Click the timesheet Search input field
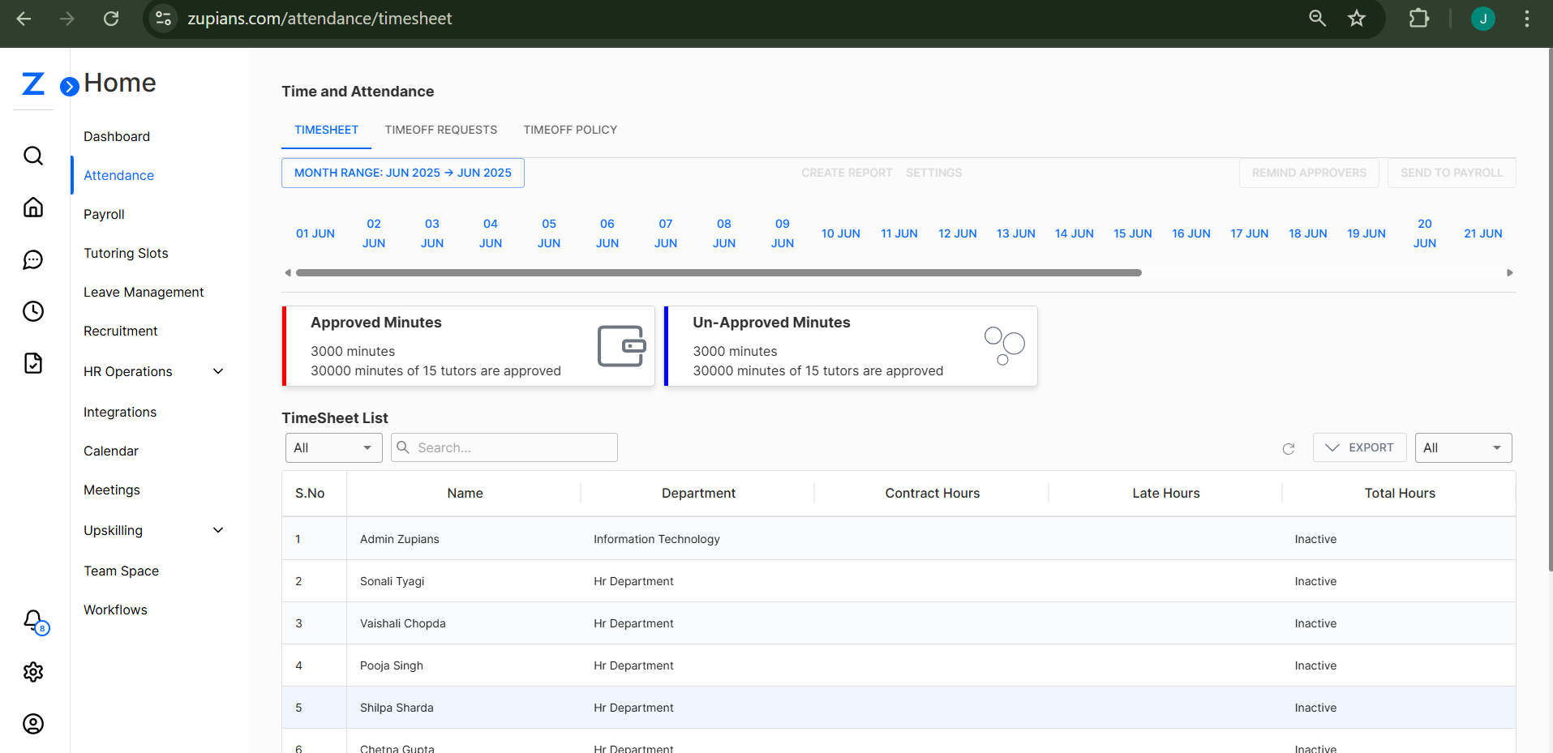1553x753 pixels. click(514, 447)
